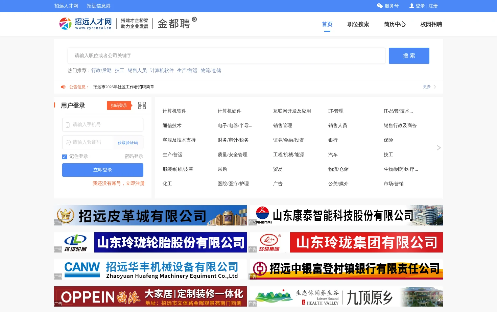Click the 登录 link in top bar
Screen dimensions: 497x312
(x=420, y=6)
